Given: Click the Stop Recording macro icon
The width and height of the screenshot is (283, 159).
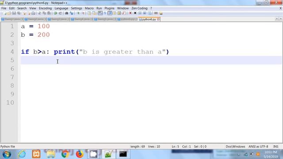Looking at the screenshot, I should (x=135, y=13).
